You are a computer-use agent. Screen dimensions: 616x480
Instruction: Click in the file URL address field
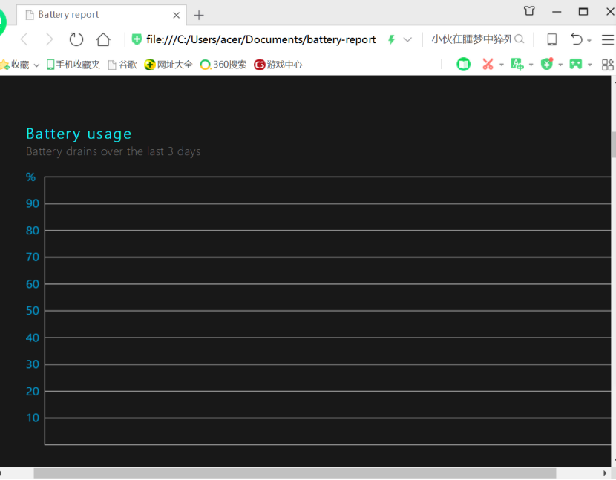[261, 39]
